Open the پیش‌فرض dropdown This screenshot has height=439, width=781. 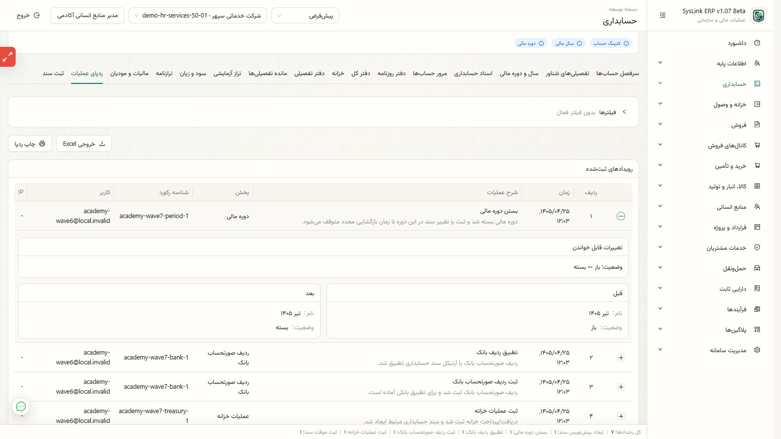[x=305, y=16]
